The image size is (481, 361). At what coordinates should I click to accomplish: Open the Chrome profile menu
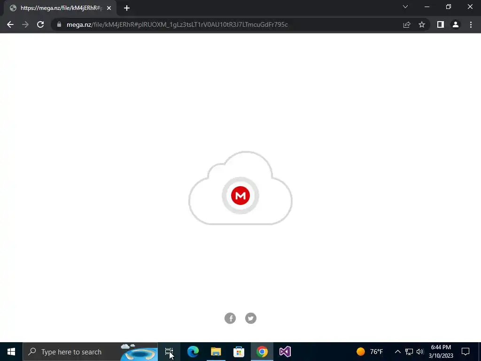pyautogui.click(x=456, y=24)
